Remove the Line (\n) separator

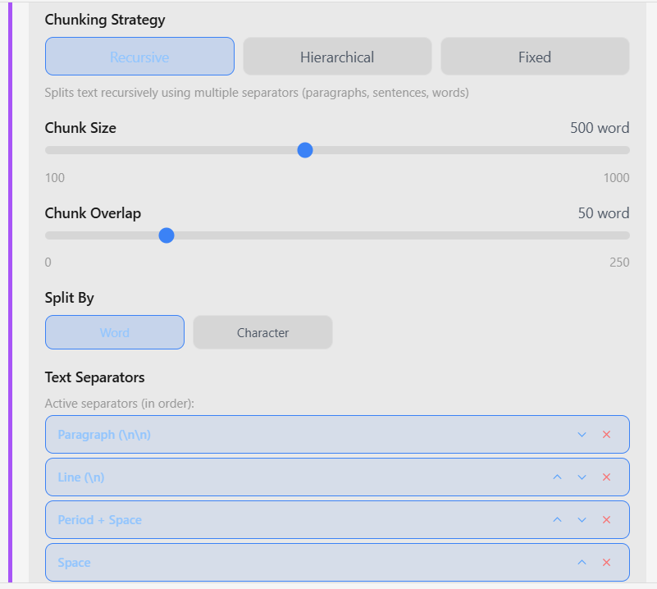tap(607, 477)
